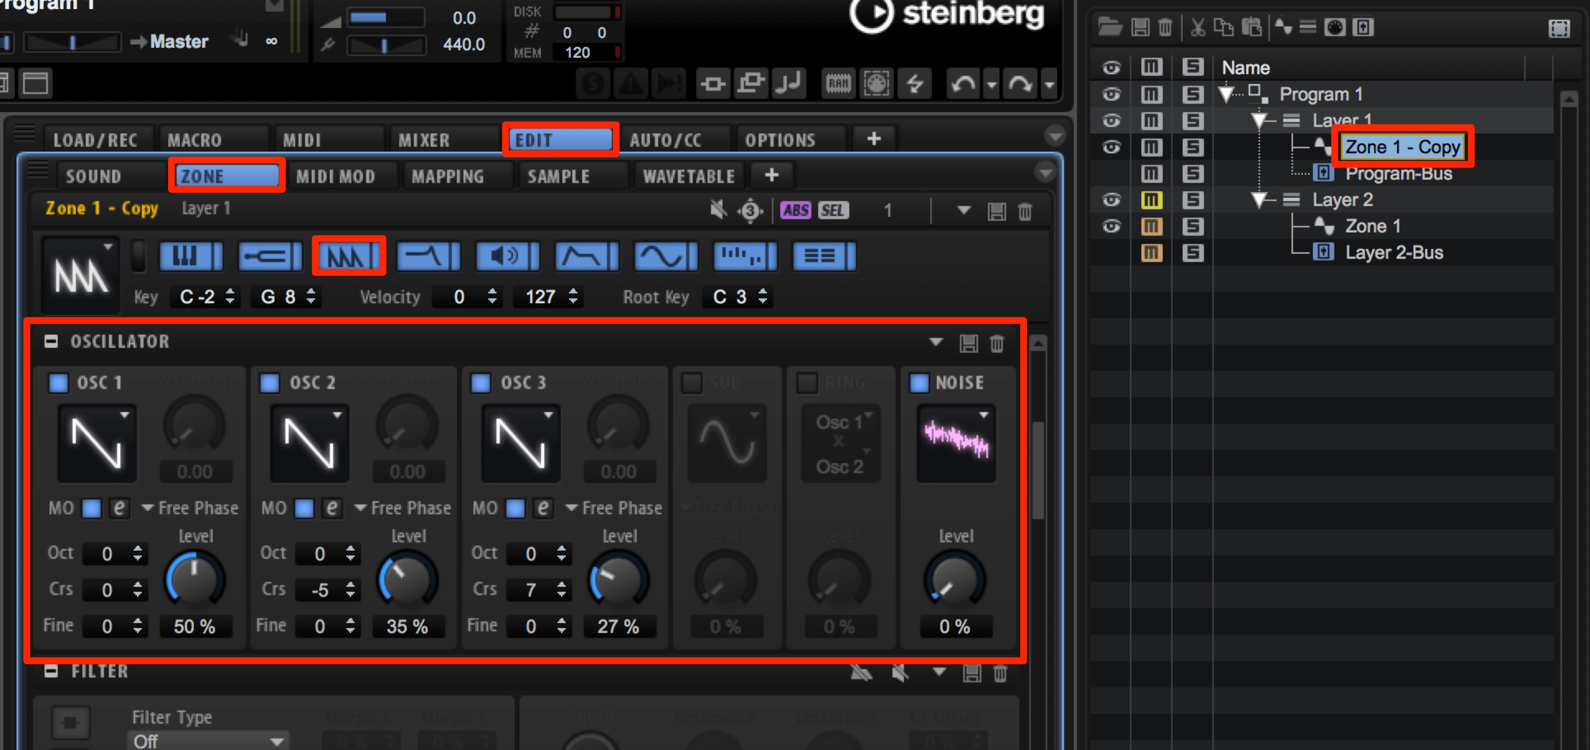The height and width of the screenshot is (750, 1590).
Task: Open the WAVETABLE tab
Action: click(x=689, y=176)
